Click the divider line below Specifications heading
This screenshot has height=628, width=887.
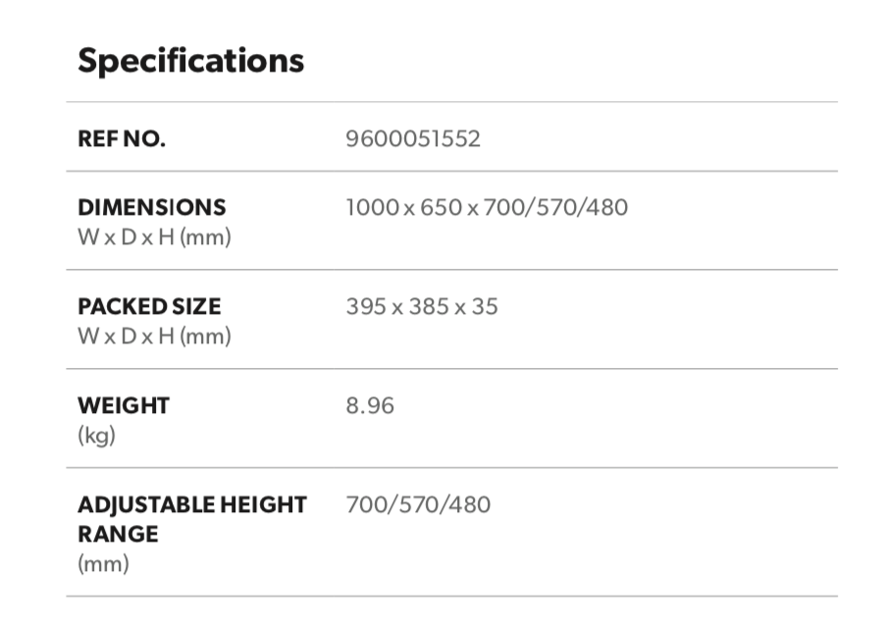451,102
